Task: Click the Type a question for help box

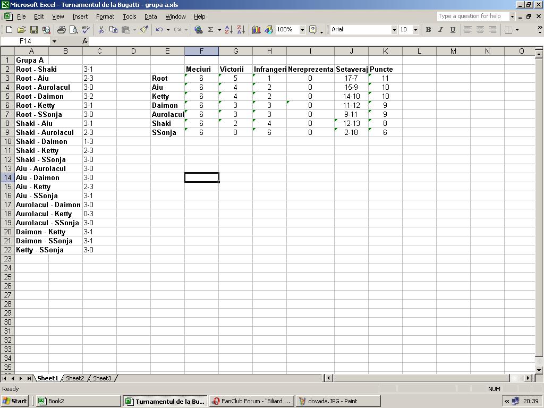Action: (473, 16)
